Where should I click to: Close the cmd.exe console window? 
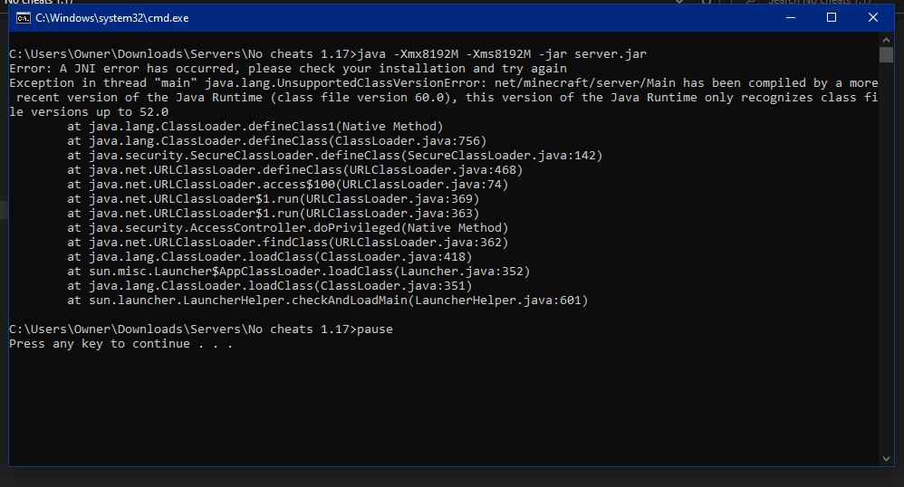point(872,18)
